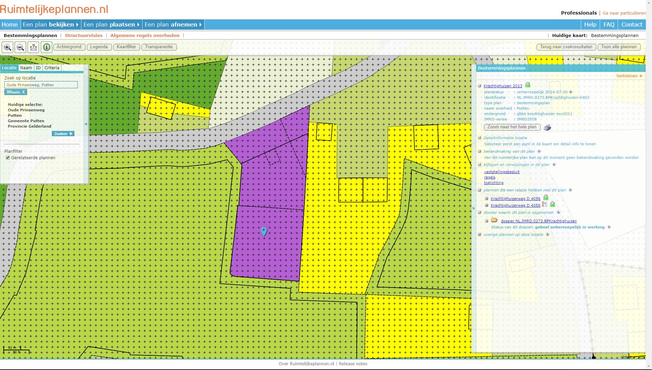Click the info (i) map tool
Screen dimensions: 652x370
[x=46, y=47]
